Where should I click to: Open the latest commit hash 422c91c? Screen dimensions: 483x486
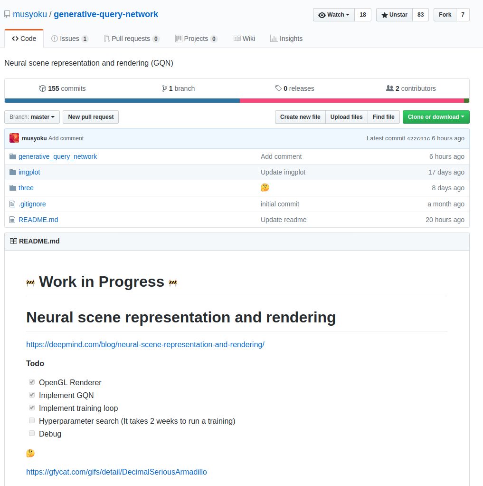(418, 138)
